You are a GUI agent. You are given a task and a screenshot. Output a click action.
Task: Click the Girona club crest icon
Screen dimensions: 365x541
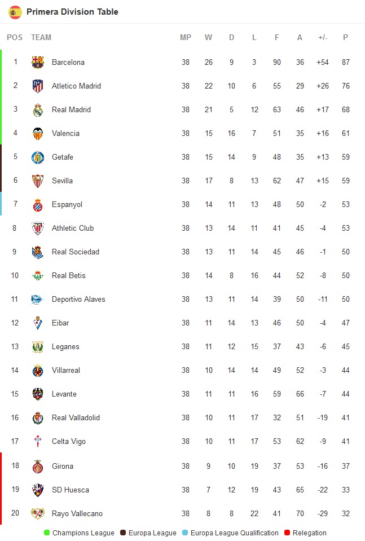(x=38, y=466)
